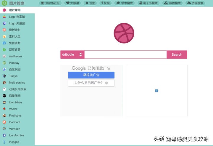Viewport: 213px width, 146px height.
Task: Click the 海量图标 black dots icon
Action: pos(4,96)
